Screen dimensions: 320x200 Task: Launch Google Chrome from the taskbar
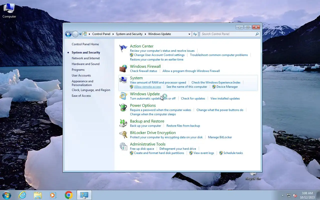[x=68, y=195]
